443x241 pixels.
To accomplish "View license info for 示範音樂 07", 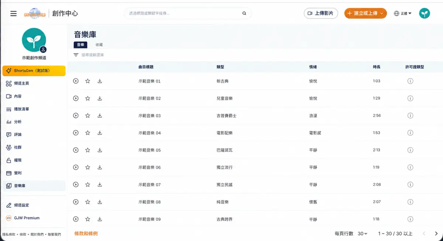I will point(410,185).
